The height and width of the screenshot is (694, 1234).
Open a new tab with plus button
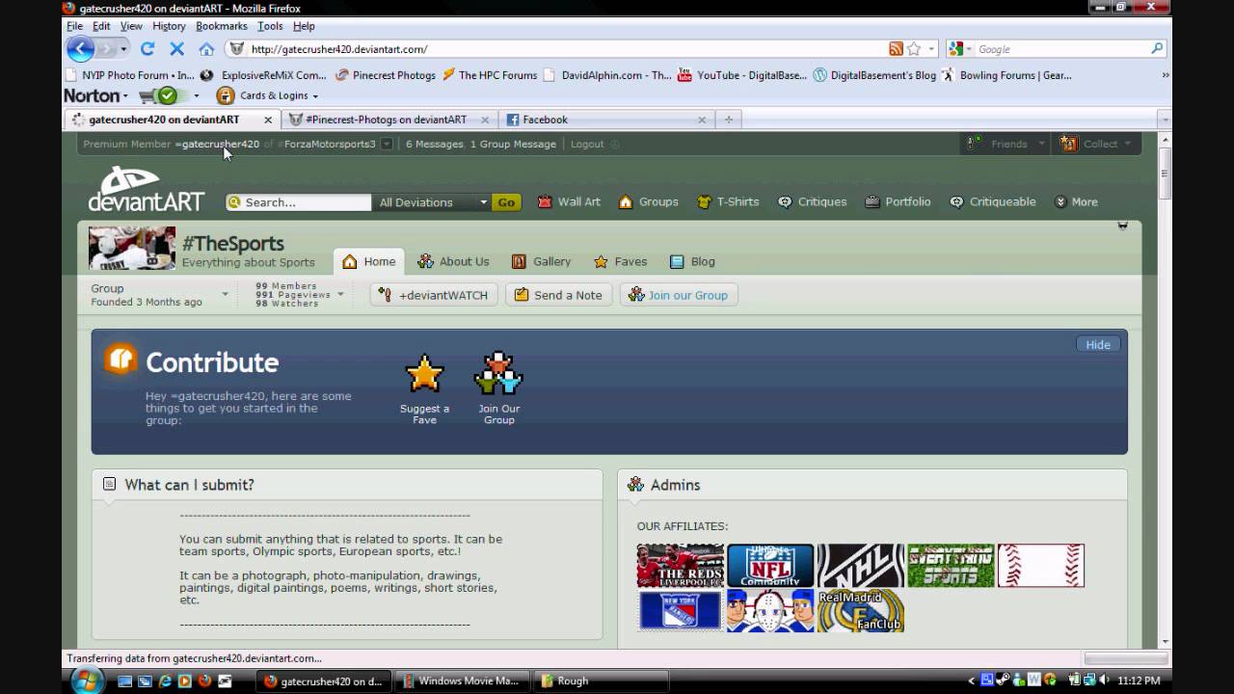coord(729,120)
